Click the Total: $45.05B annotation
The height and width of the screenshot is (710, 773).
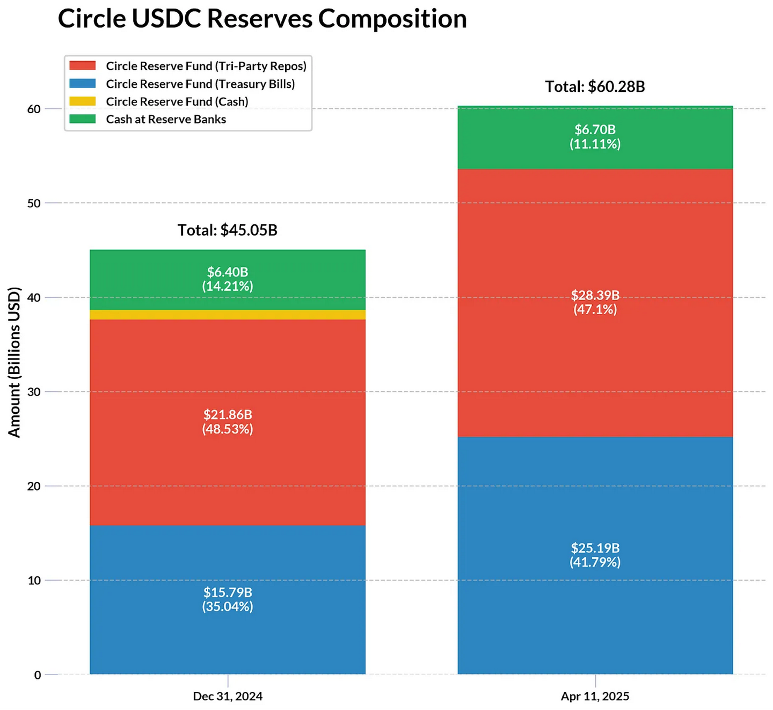(x=228, y=230)
